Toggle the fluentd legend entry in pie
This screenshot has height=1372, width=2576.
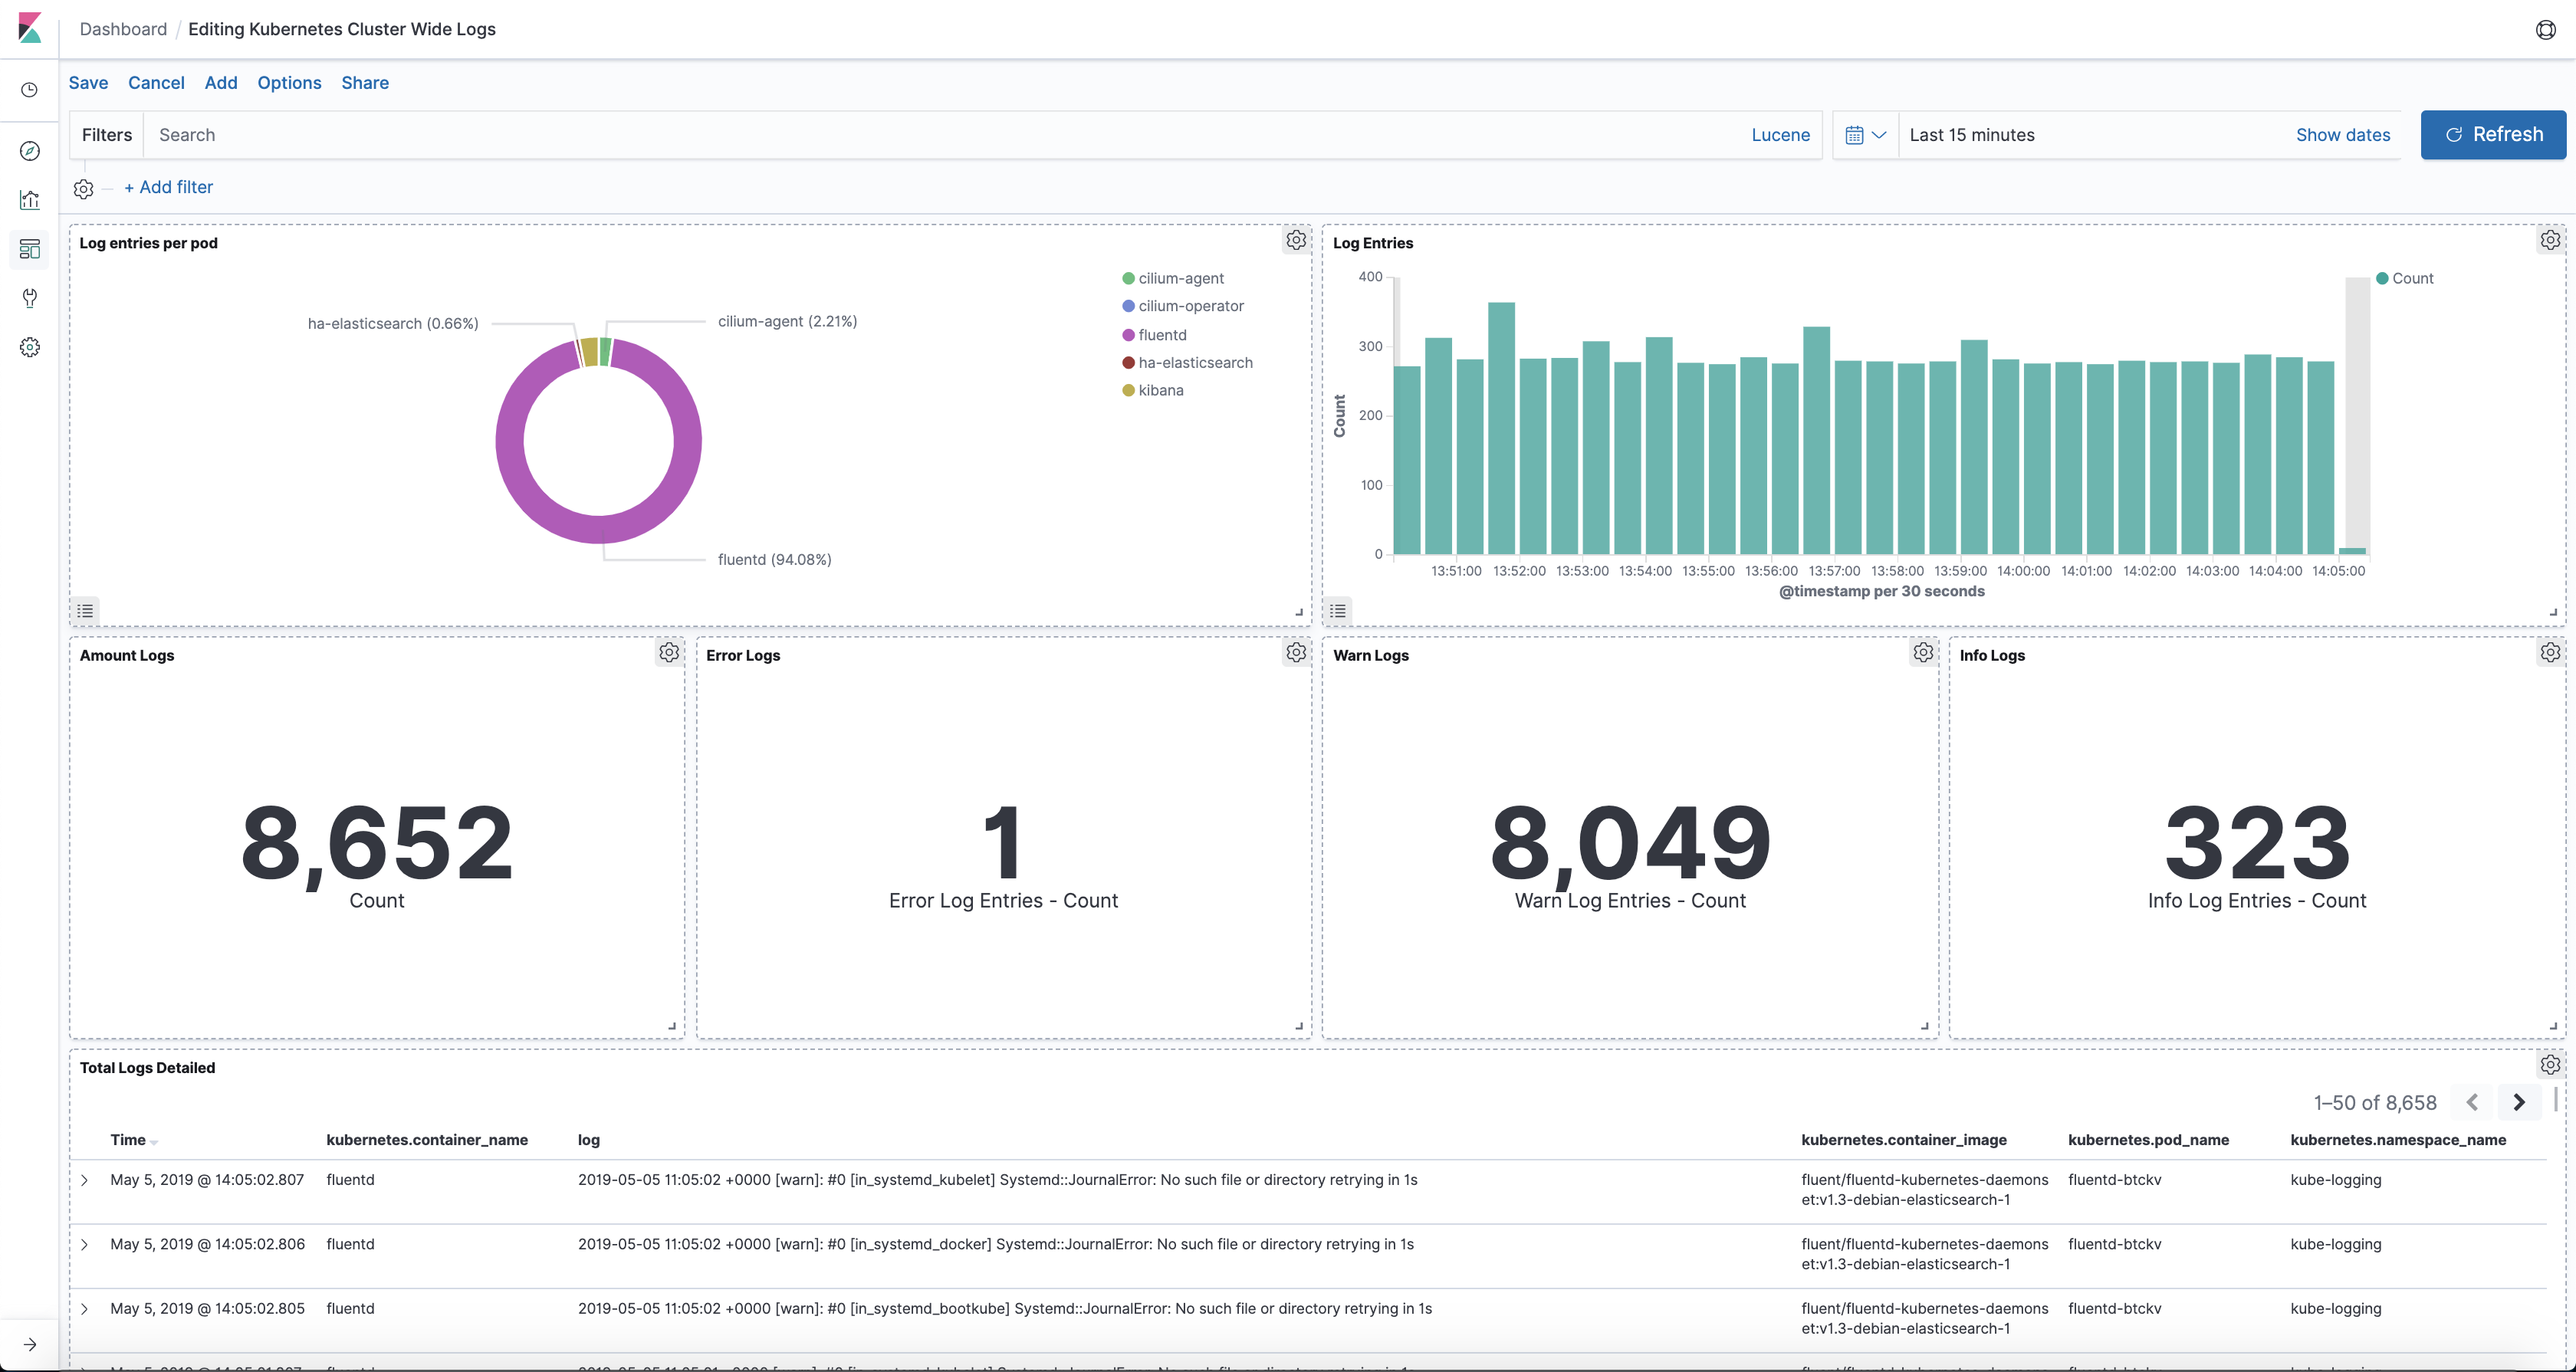1162,335
